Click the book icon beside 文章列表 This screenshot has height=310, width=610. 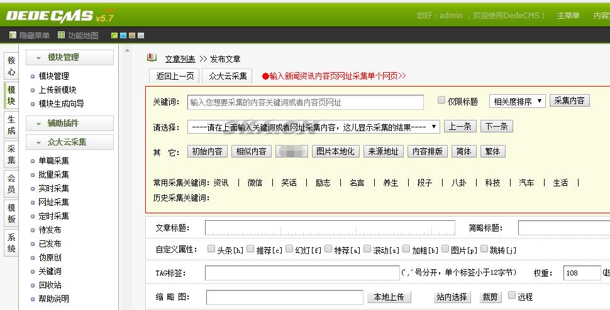tap(152, 58)
